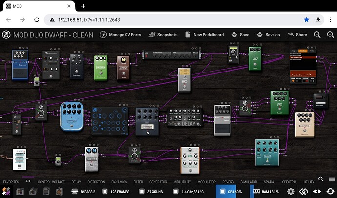Toggle footswitch on the brown pedal
The height and width of the screenshot is (198, 337).
tap(124, 74)
